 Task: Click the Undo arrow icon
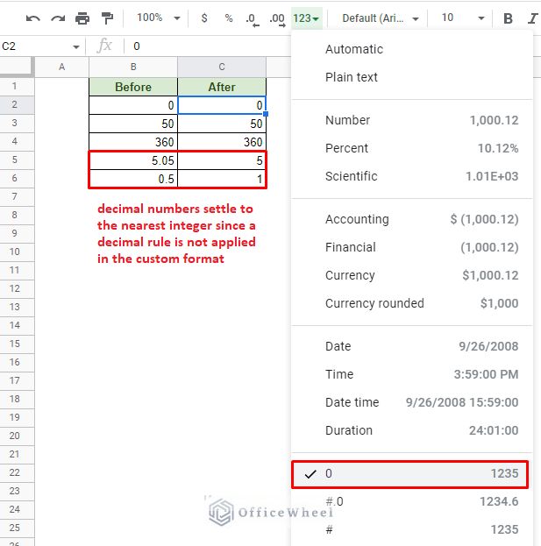(33, 18)
